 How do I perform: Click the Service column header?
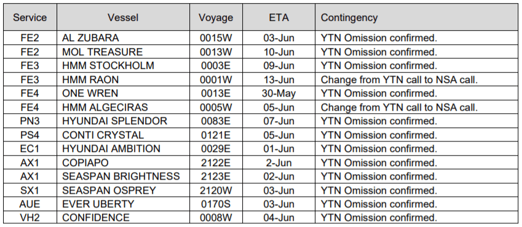(x=30, y=17)
